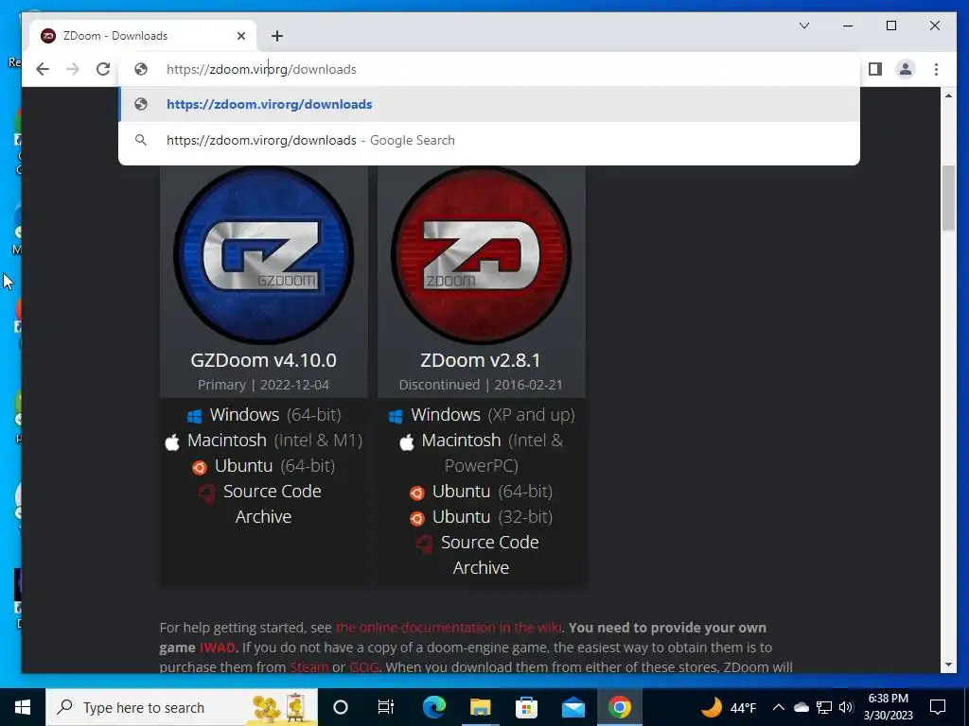Open Mail app from taskbar
The height and width of the screenshot is (726, 969).
[573, 707]
